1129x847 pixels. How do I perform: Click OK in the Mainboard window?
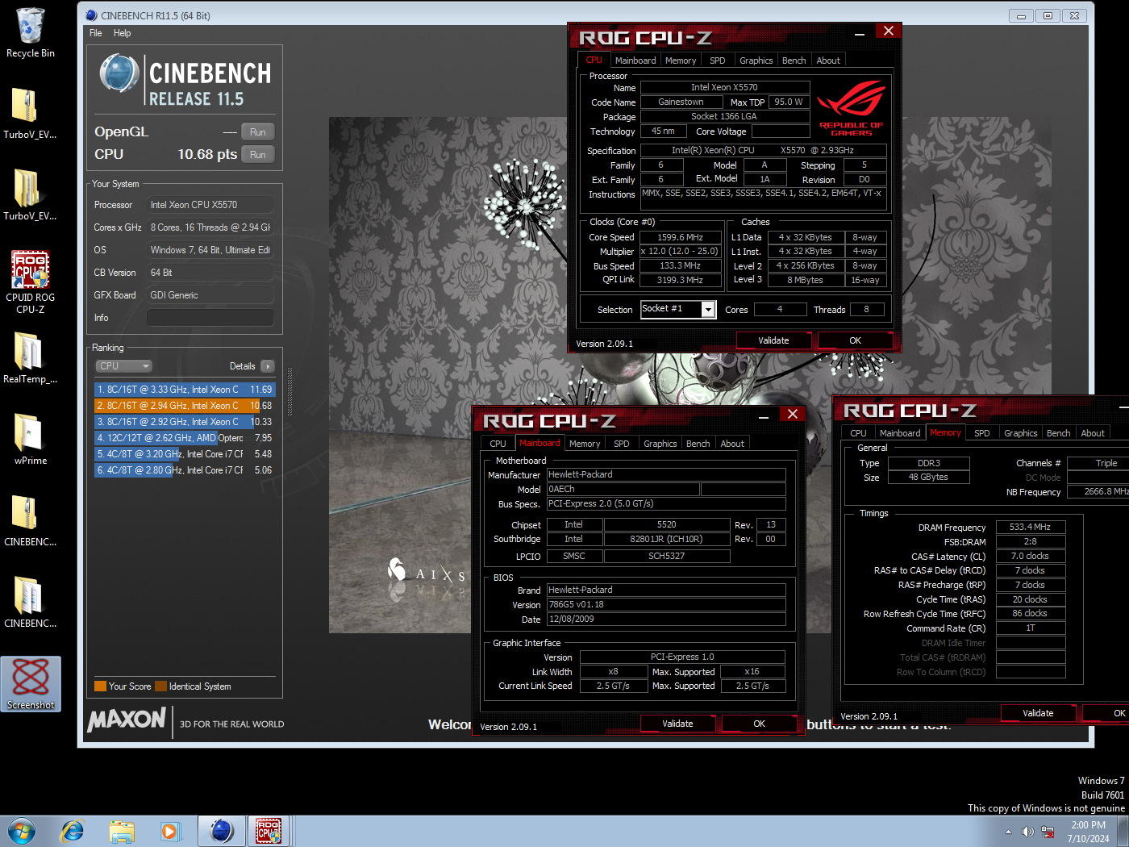760,724
